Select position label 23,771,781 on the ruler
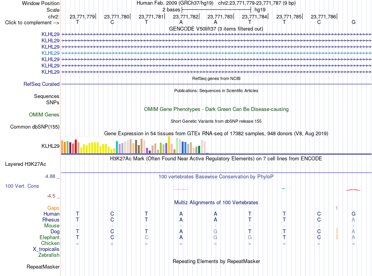This screenshot has height=276, width=372. [151, 16]
